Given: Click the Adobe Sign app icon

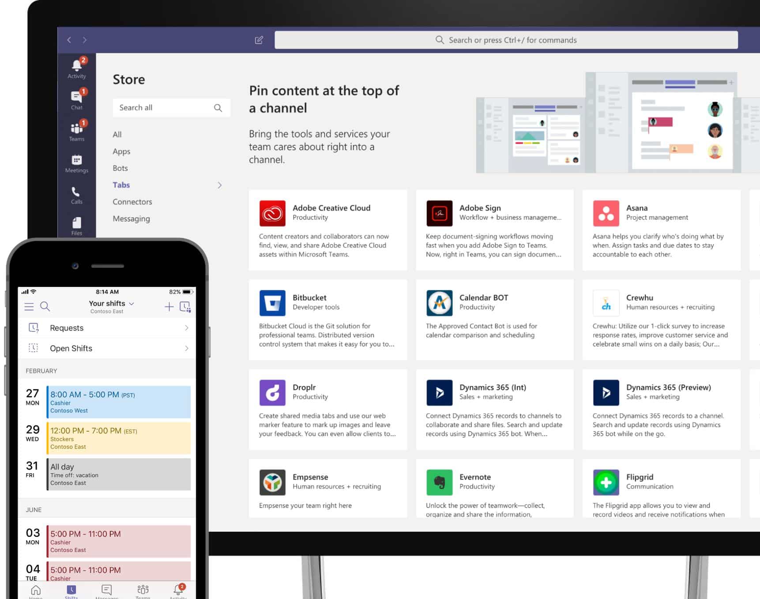Looking at the screenshot, I should pos(439,213).
